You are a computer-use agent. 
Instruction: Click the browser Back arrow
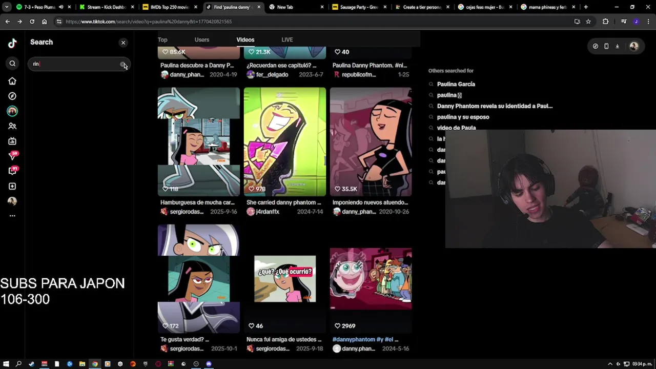point(7,22)
